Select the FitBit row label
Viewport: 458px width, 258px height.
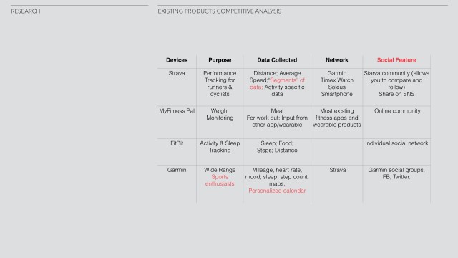click(x=177, y=143)
